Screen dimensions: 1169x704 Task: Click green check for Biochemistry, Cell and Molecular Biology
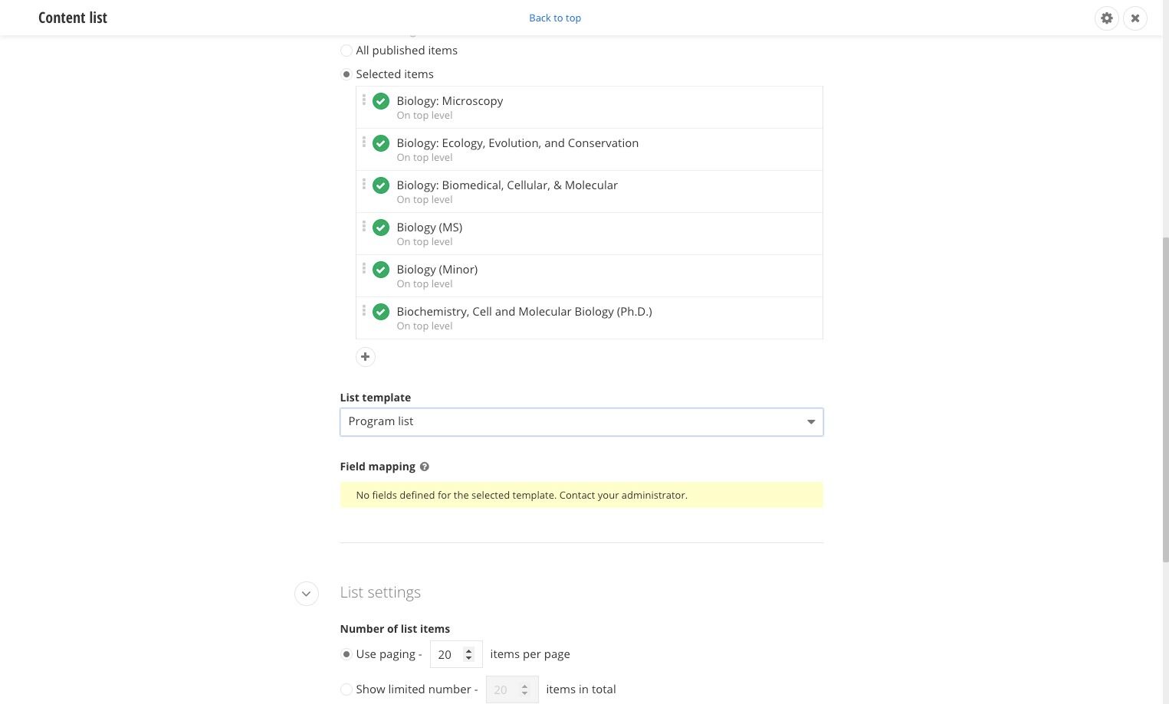[381, 312]
